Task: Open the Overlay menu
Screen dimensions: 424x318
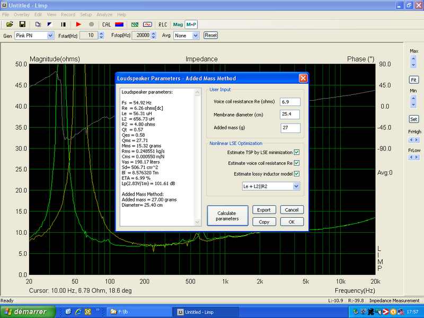Action: click(x=22, y=14)
